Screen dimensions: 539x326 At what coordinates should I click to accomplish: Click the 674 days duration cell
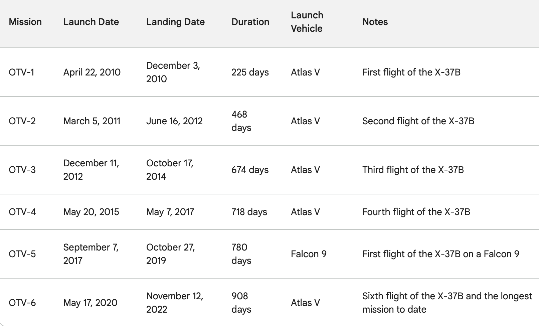[x=250, y=170]
